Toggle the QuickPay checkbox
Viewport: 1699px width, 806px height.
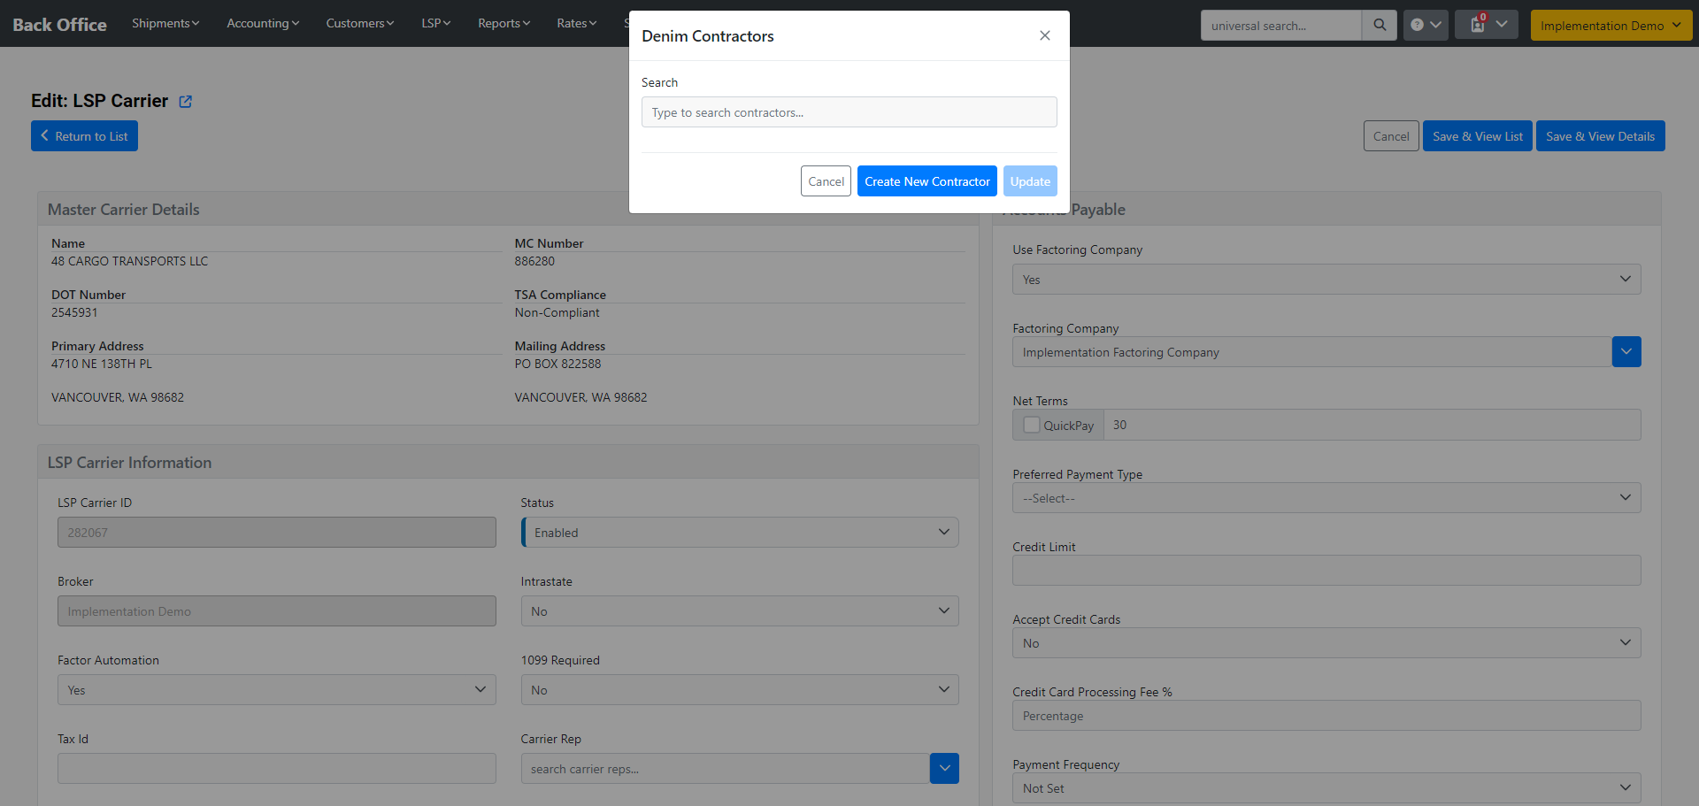coord(1031,425)
